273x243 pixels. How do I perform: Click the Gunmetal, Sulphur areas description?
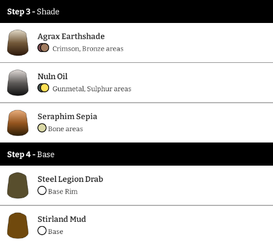(x=92, y=89)
